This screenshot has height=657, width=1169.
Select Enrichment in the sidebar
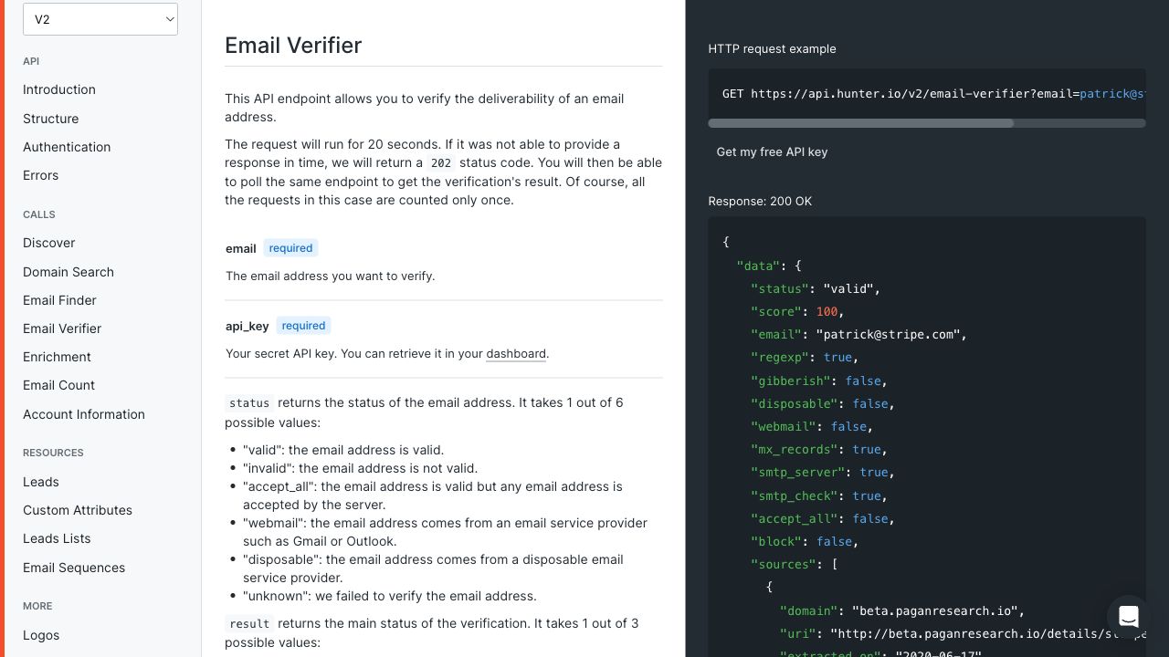pos(58,357)
